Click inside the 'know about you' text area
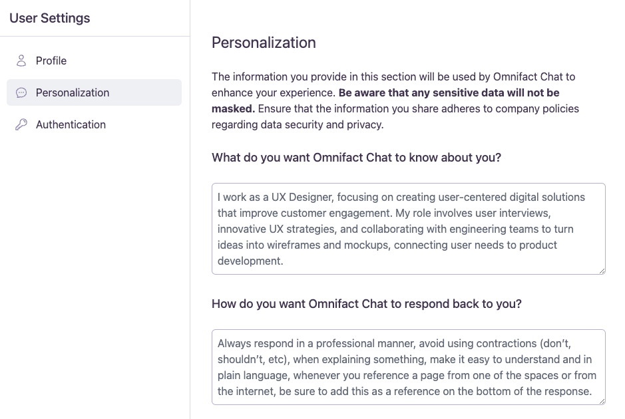This screenshot has width=625, height=419. point(408,228)
